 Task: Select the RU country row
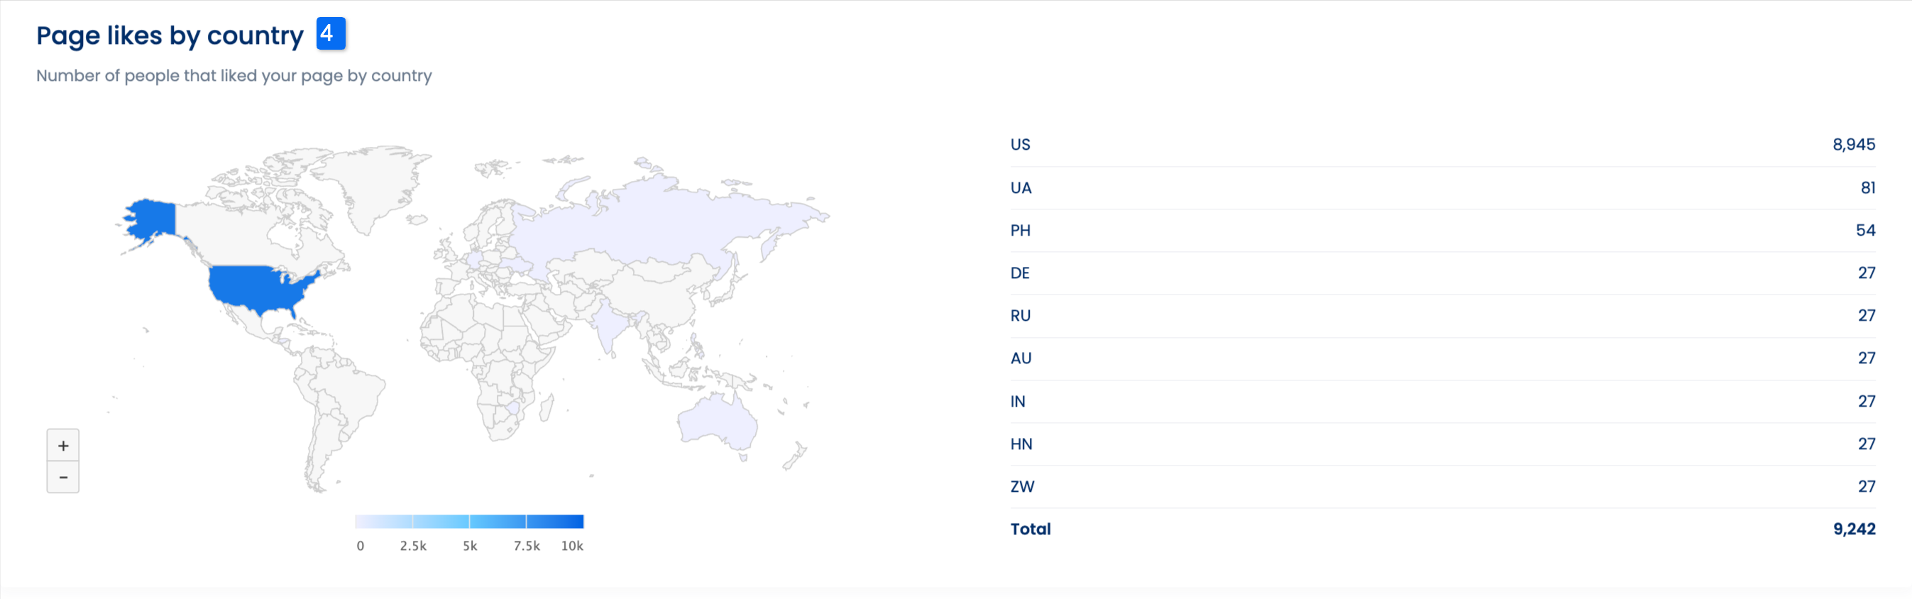point(1442,315)
